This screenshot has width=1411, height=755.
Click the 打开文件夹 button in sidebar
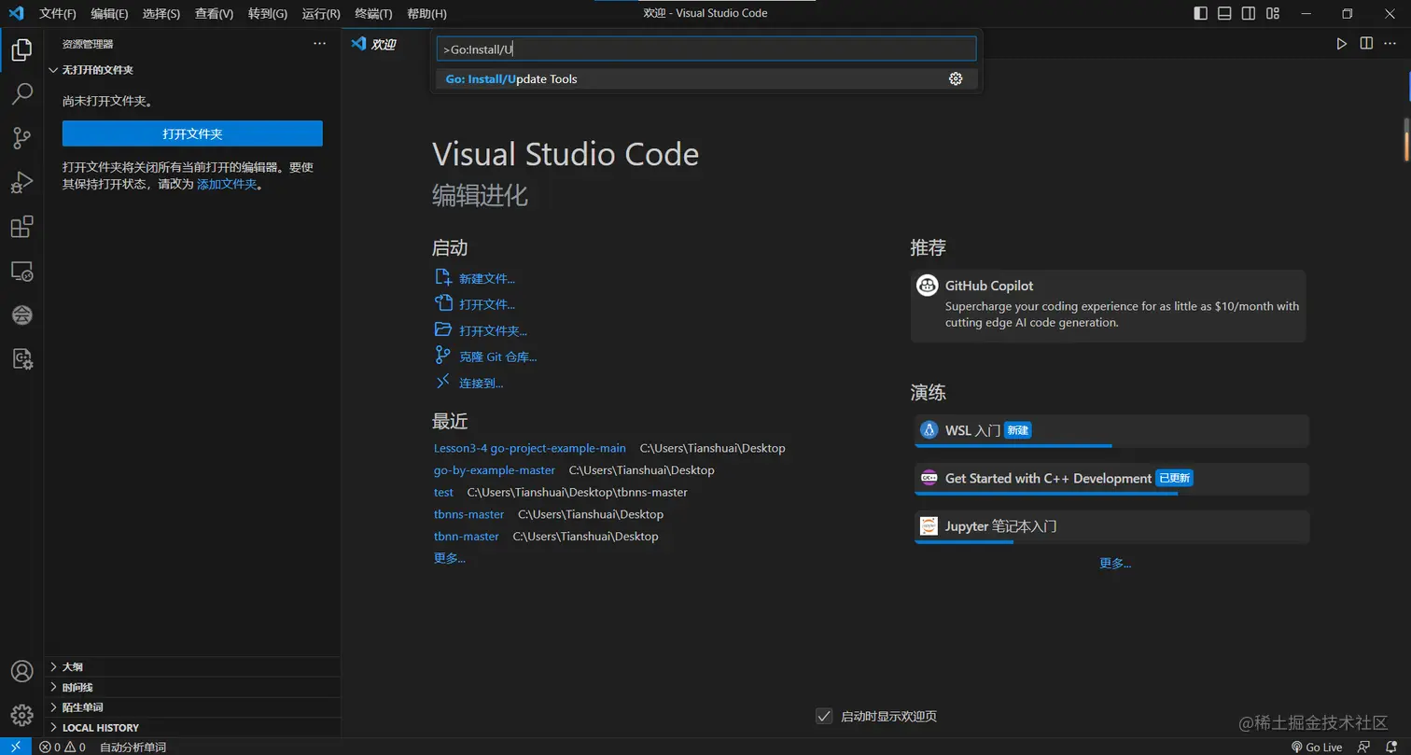point(192,133)
